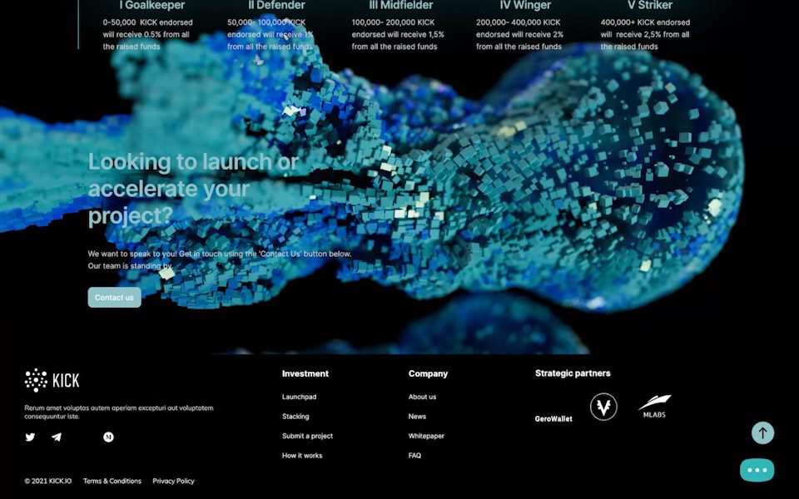Click the '200,000- 400,000 KICK' description
Screen dimensions: 799x499
click(x=519, y=34)
